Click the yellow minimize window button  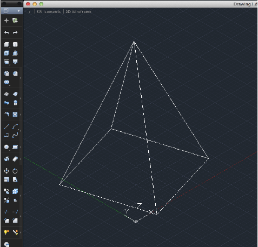tap(35, 4)
